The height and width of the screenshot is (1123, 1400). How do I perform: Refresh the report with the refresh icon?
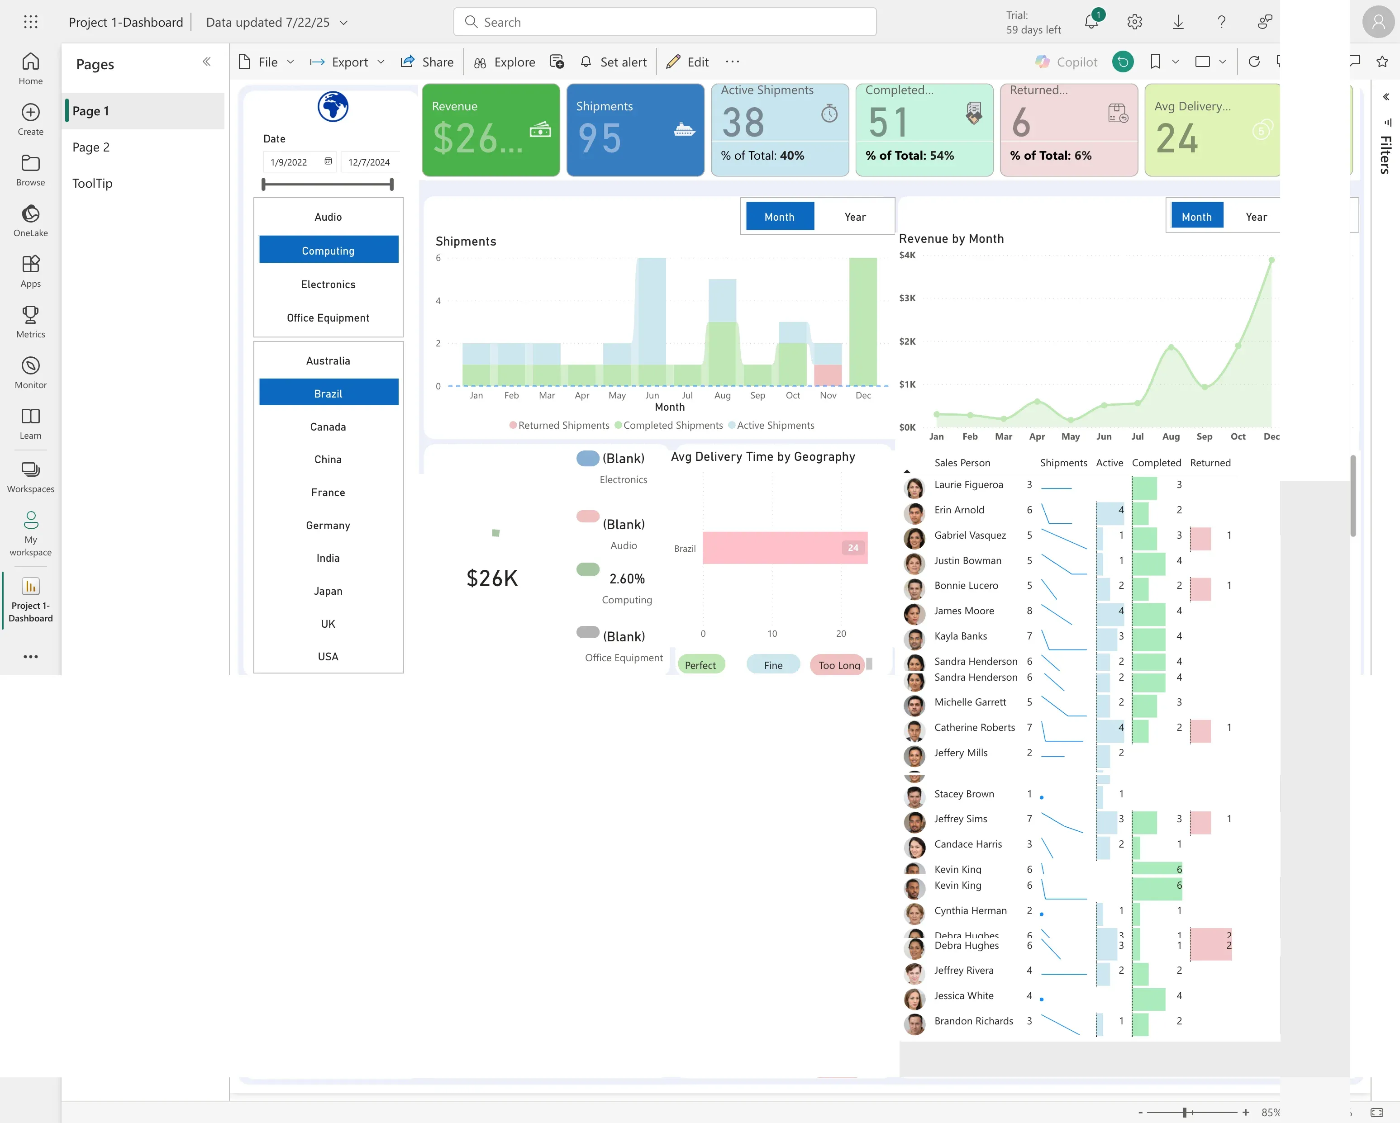[1255, 62]
